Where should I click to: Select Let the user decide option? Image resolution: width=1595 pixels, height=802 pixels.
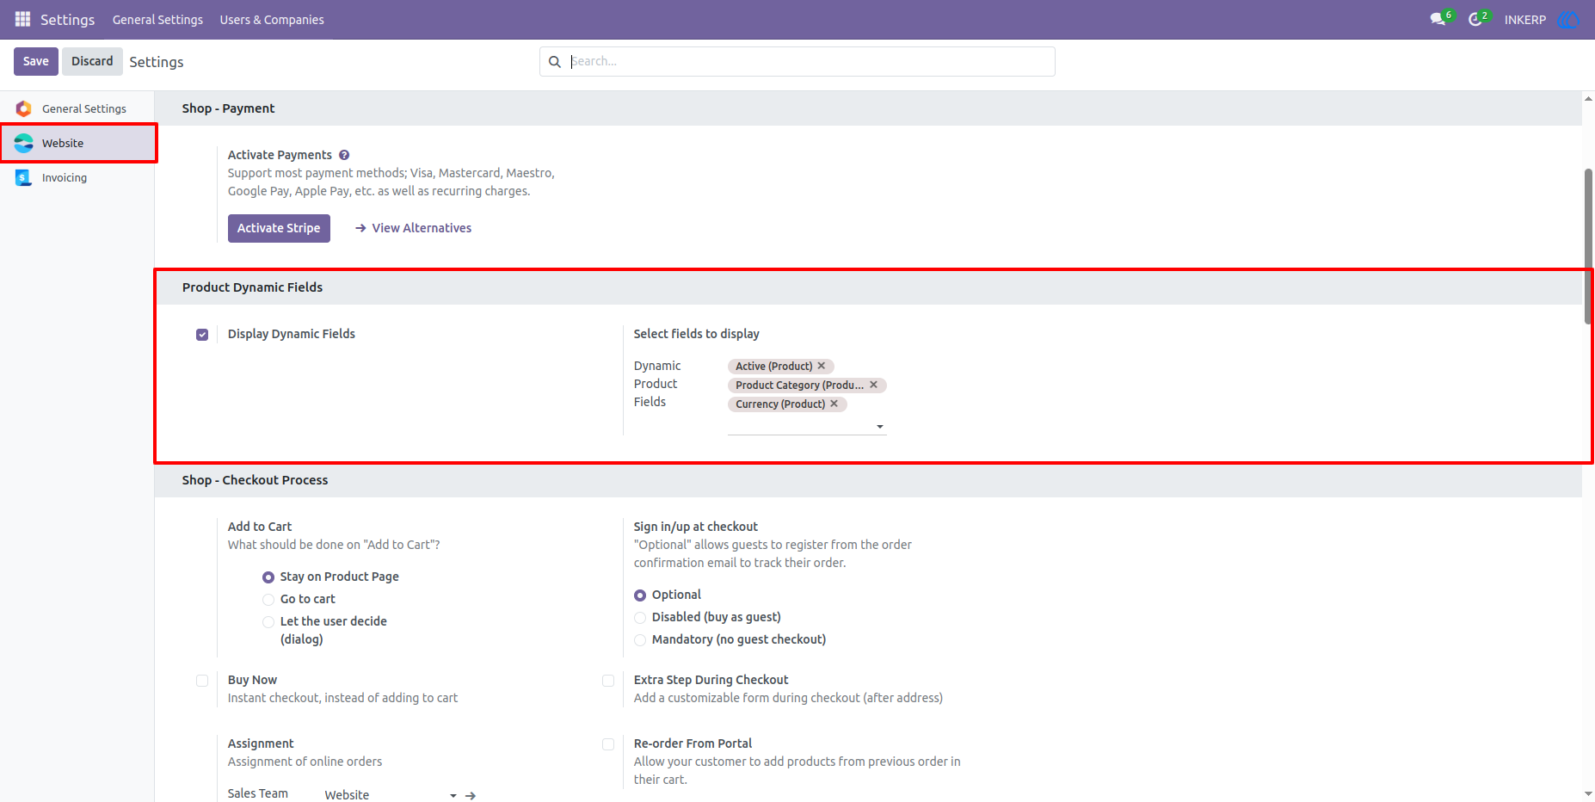pyautogui.click(x=268, y=622)
